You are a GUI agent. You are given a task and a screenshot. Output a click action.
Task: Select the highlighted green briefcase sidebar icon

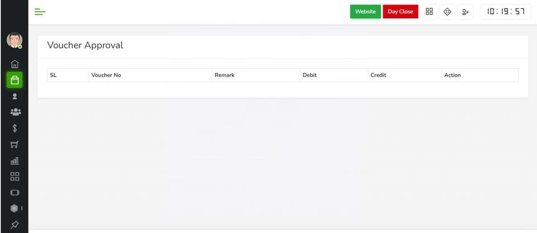point(15,80)
